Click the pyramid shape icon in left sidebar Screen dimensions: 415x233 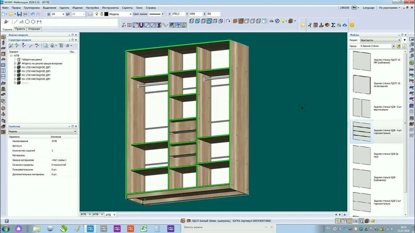tap(3, 114)
